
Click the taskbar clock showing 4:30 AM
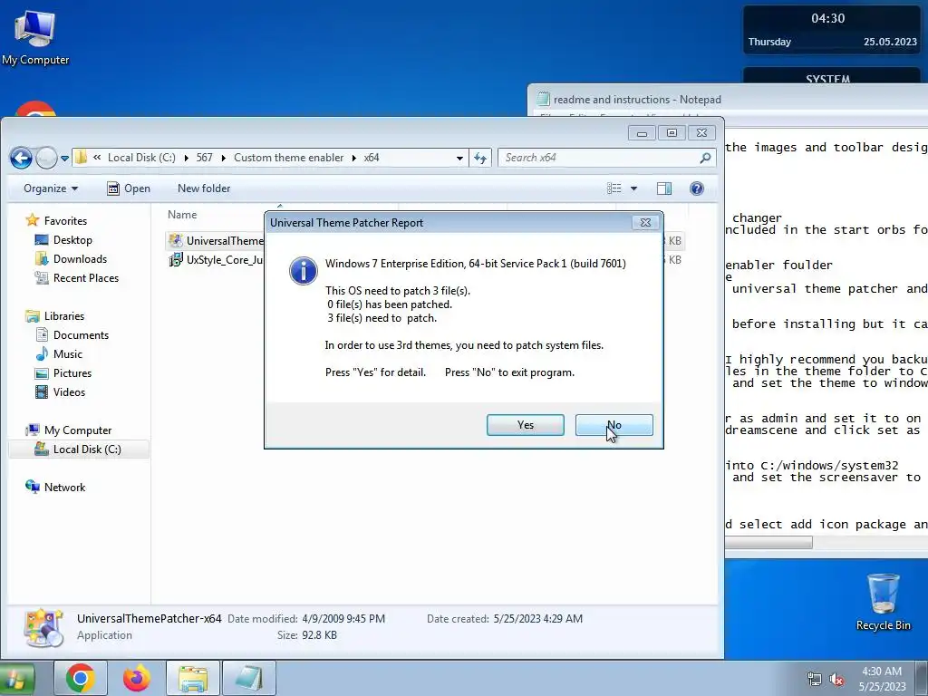click(882, 679)
